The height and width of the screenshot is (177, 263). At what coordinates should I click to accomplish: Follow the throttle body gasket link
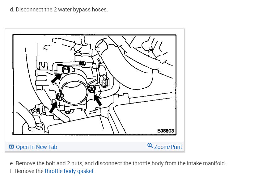click(69, 171)
